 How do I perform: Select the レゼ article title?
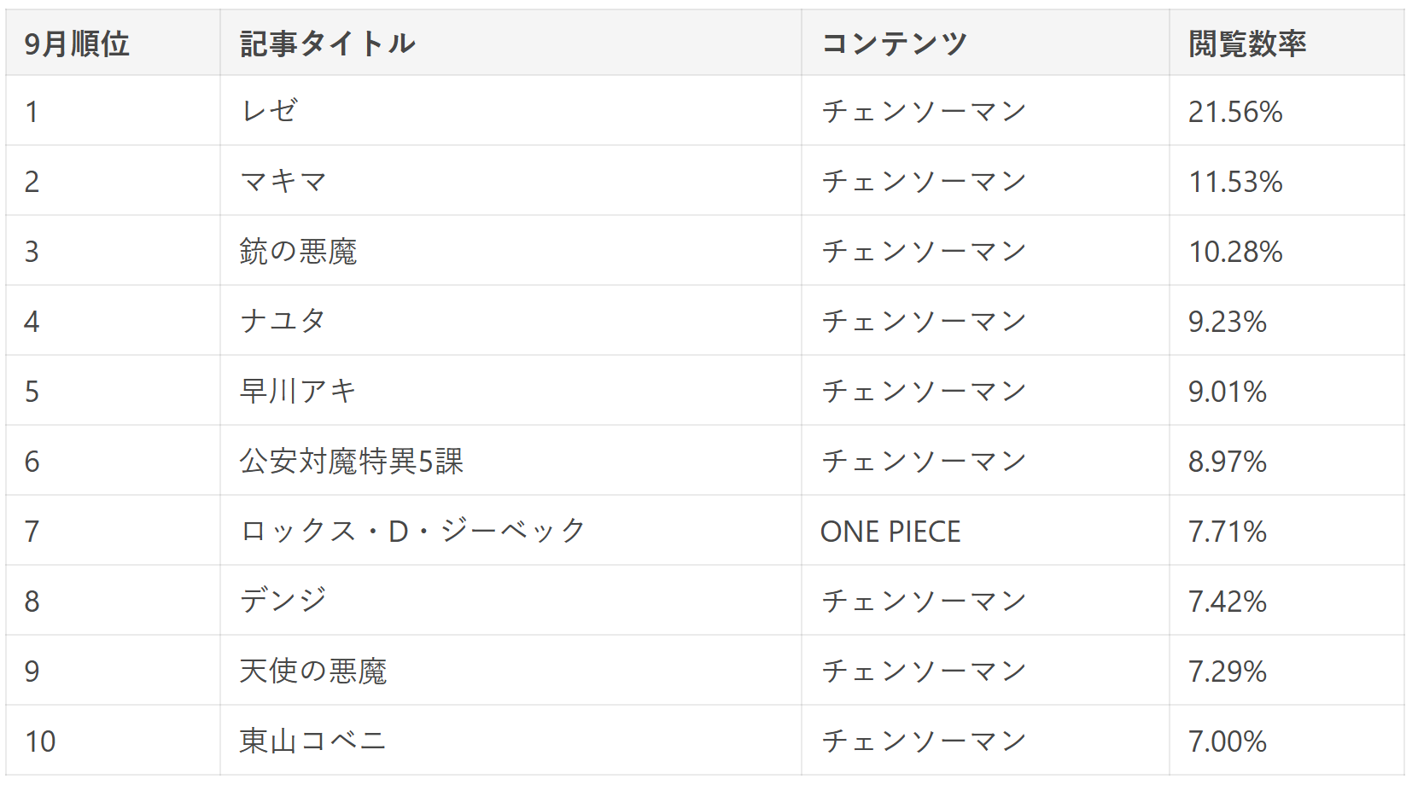click(270, 111)
